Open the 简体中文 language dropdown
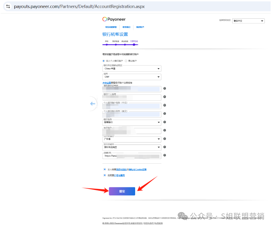273x227 pixels. coord(248,21)
